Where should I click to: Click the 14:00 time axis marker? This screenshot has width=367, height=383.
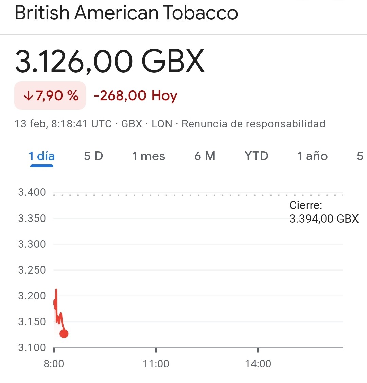(x=258, y=364)
